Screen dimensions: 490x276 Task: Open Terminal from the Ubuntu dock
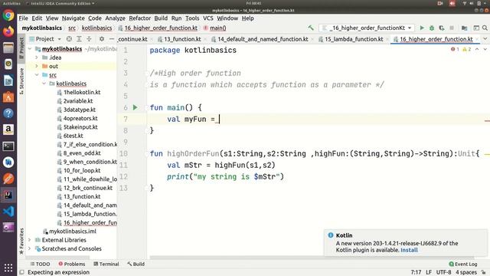8,146
